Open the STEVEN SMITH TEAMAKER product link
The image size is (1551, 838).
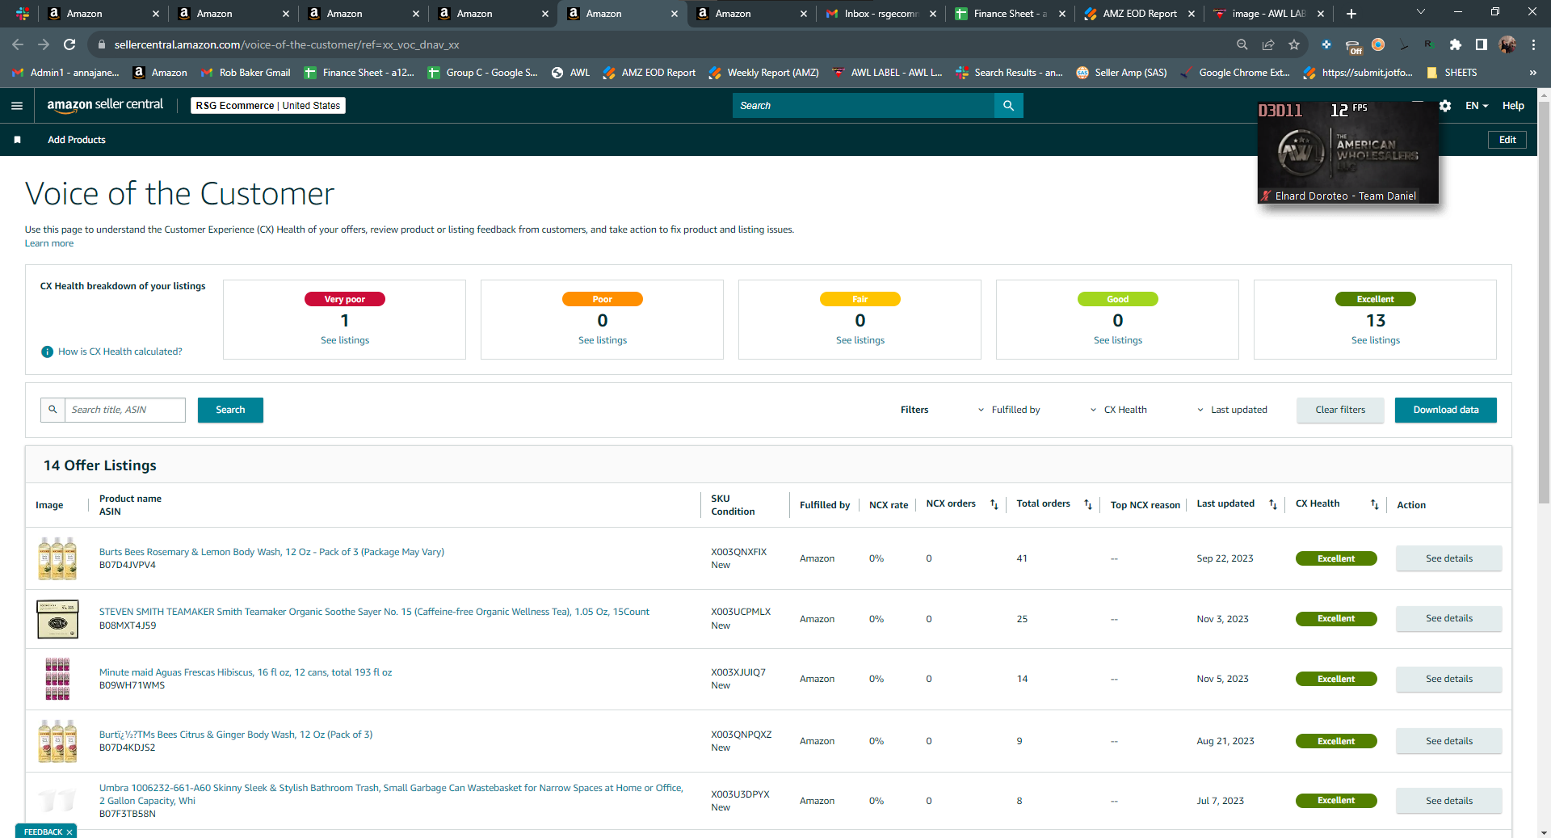374,612
